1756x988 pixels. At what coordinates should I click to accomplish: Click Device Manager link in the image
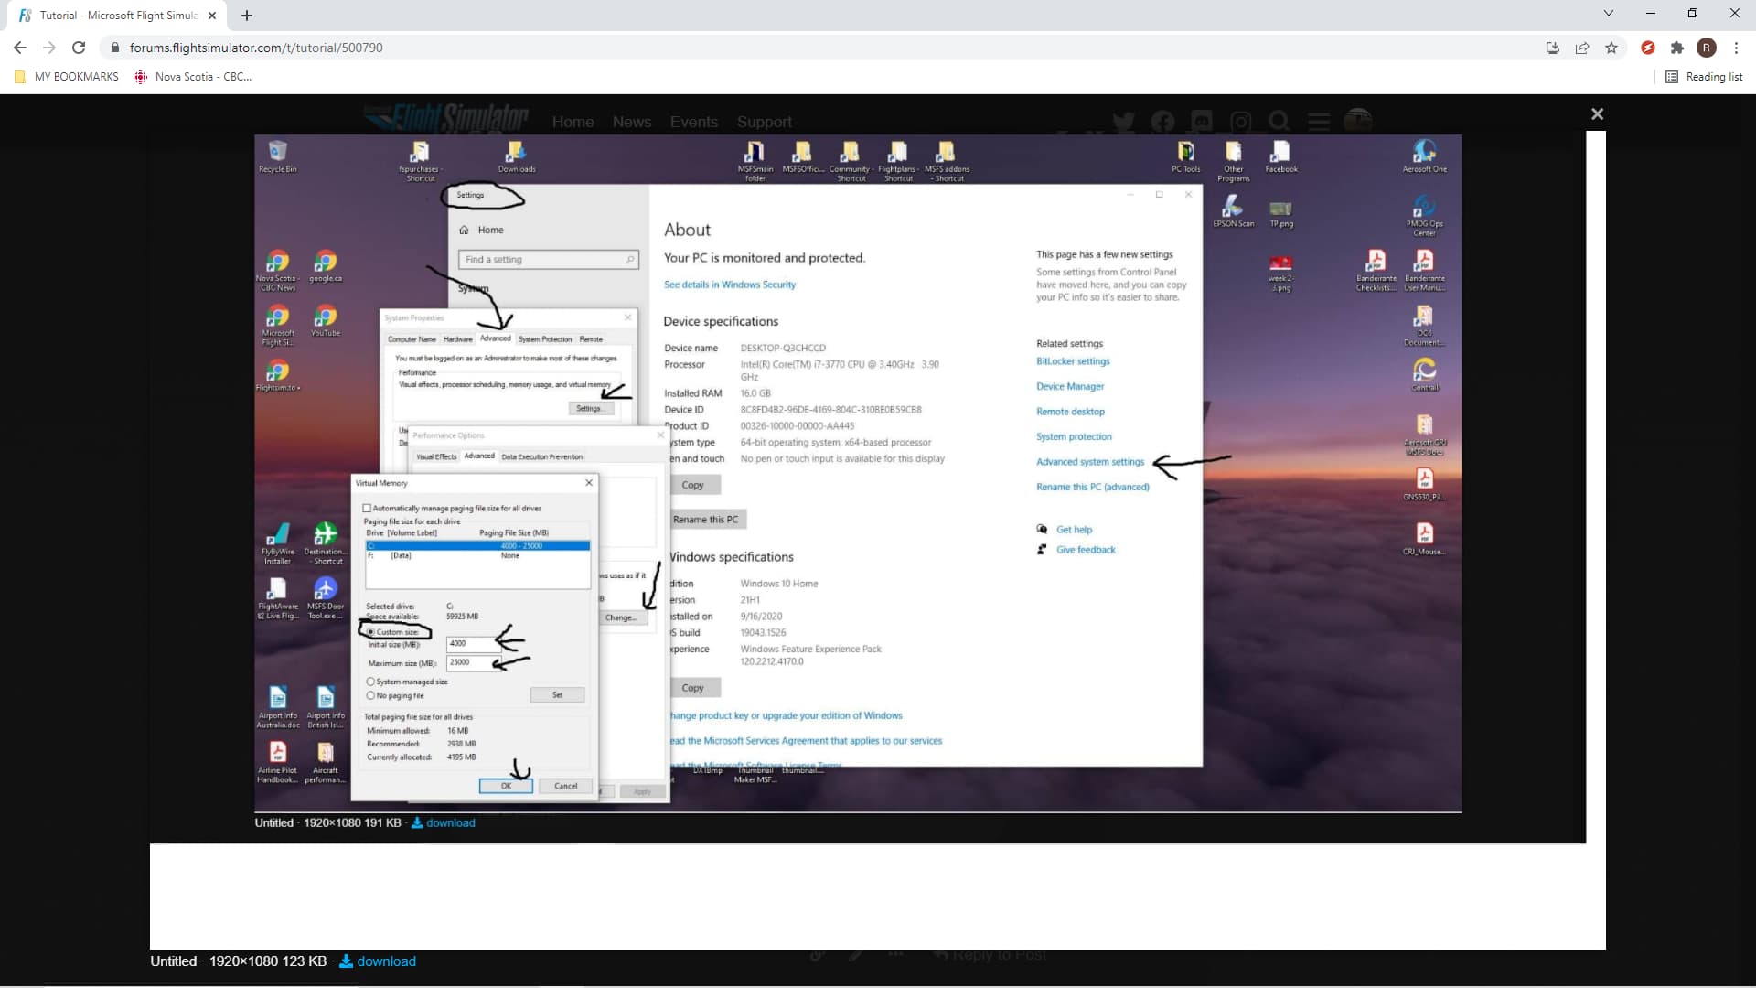[x=1069, y=386]
